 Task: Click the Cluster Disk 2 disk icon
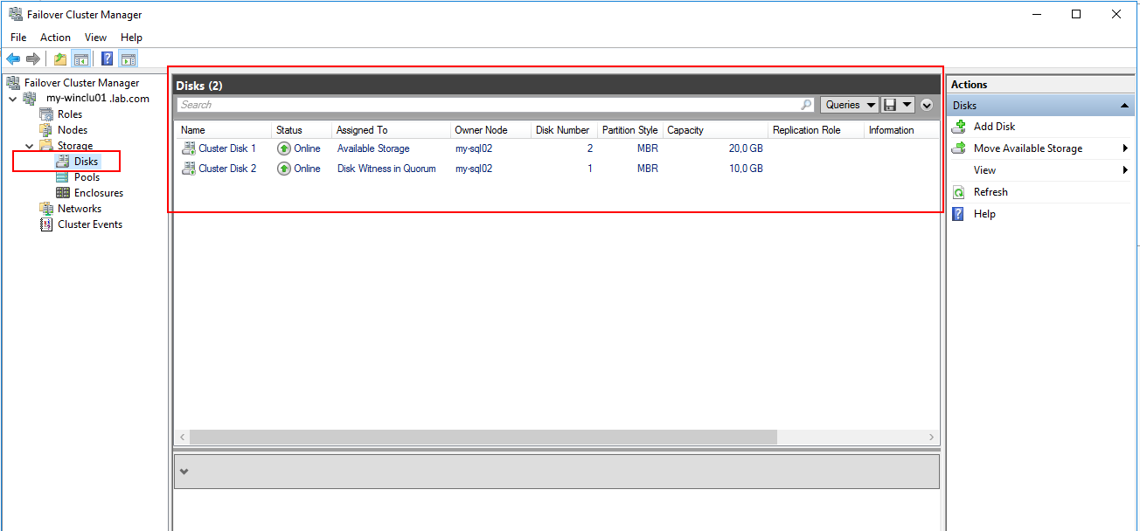(188, 169)
